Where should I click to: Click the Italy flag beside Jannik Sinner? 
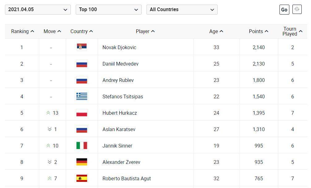(82, 146)
